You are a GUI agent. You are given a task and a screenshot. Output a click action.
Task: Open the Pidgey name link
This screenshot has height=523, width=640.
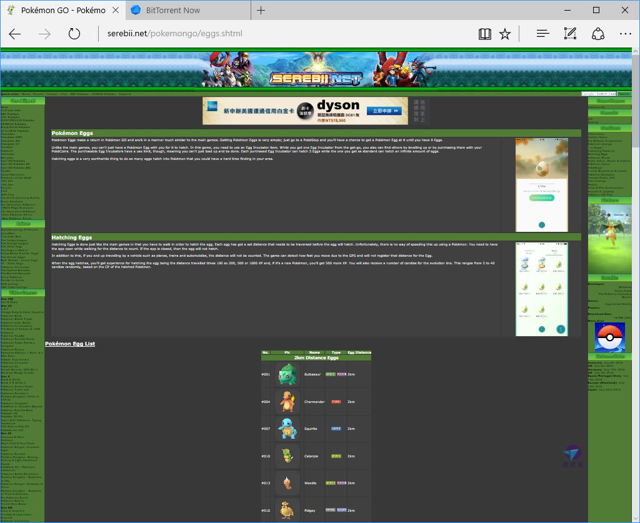310,511
